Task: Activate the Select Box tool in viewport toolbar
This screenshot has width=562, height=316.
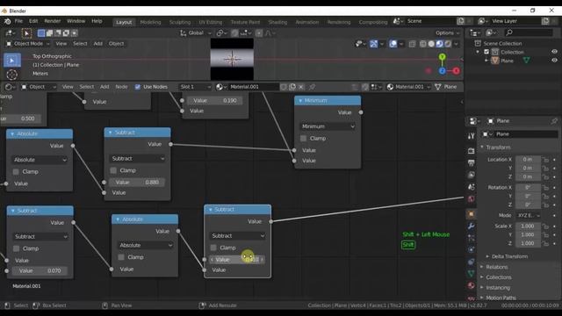Action: (x=11, y=61)
